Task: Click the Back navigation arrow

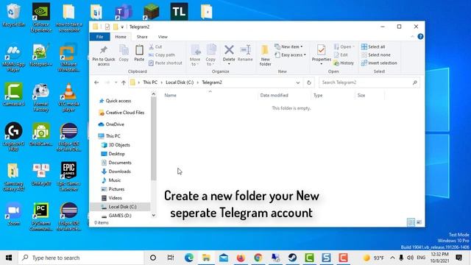Action: tap(96, 82)
